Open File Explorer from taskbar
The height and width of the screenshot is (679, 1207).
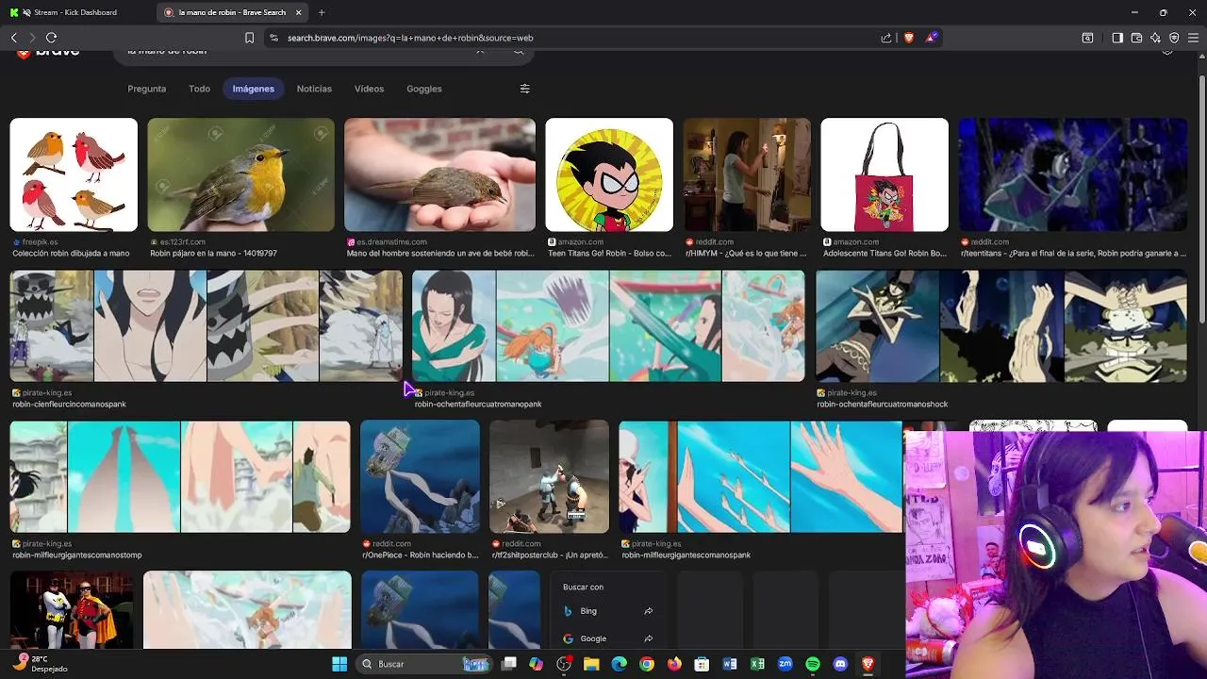click(591, 664)
